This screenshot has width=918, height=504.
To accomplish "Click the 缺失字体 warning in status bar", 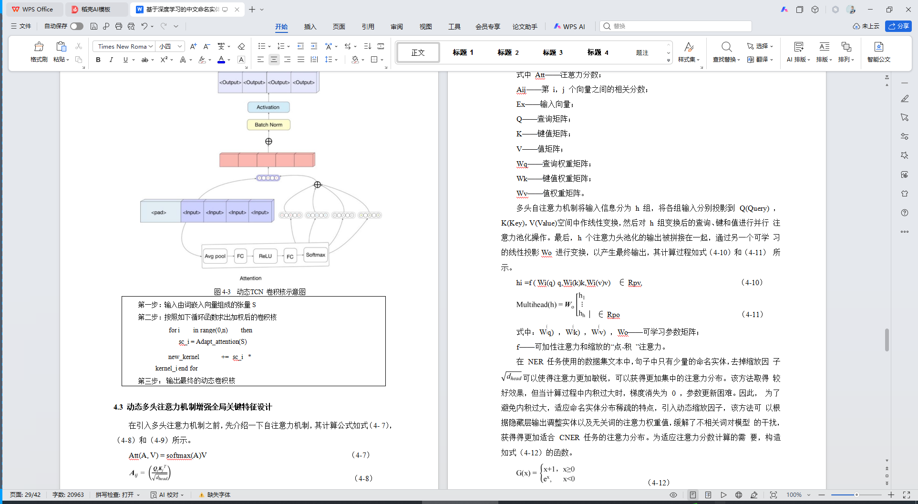I will click(x=215, y=495).
